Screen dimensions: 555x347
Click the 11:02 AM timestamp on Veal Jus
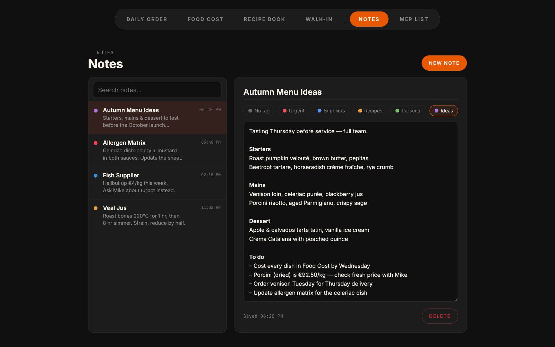click(211, 208)
